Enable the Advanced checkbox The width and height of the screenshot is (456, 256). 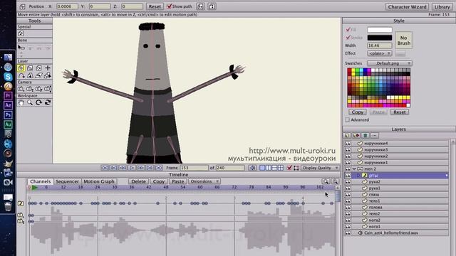(347, 119)
